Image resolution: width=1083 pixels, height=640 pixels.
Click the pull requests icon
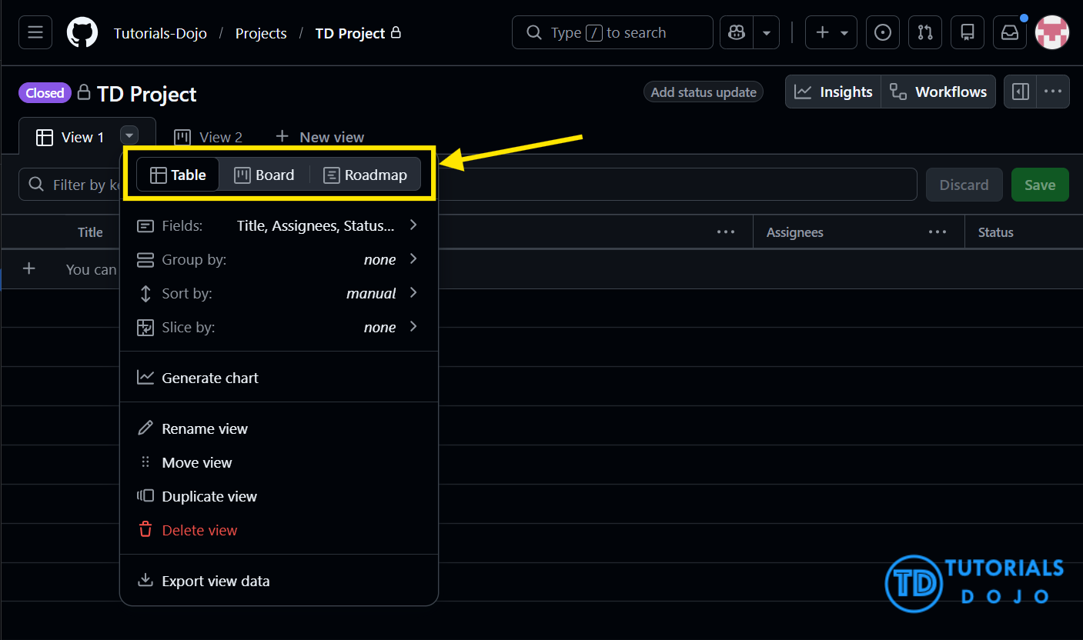coord(924,32)
